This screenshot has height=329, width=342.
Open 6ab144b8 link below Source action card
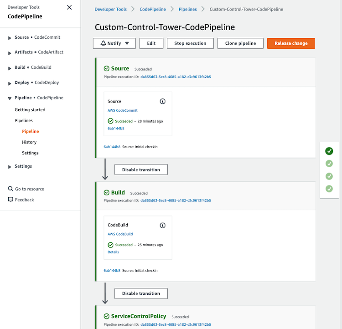tap(112, 147)
